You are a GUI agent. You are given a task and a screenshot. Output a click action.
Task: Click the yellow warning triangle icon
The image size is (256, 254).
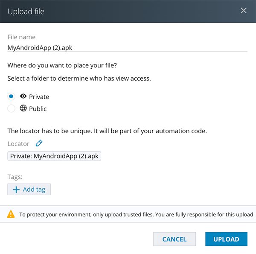click(x=11, y=215)
